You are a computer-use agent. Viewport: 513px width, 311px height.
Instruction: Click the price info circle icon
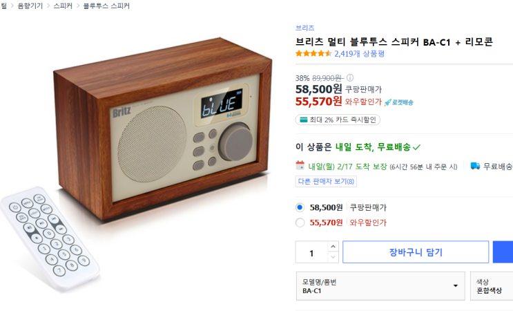(350, 77)
